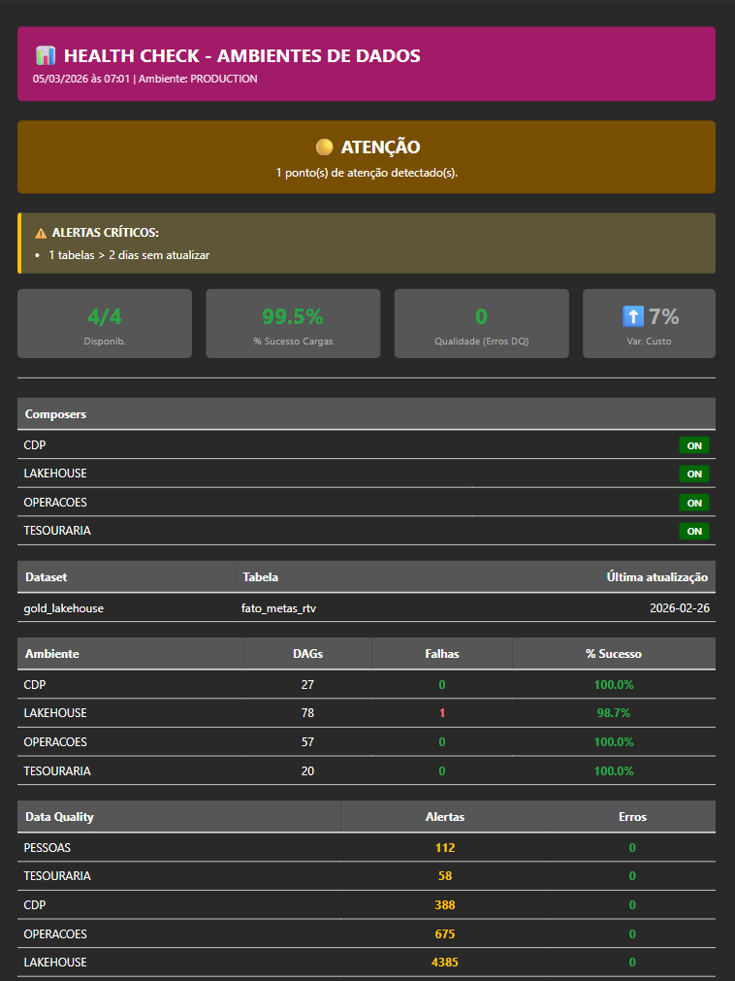This screenshot has width=735, height=981.
Task: Click CDP alerts value 388
Action: 445,905
